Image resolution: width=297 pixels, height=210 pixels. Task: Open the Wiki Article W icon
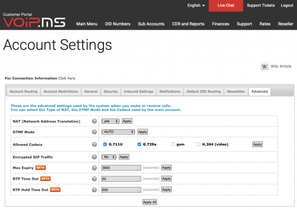tap(264, 66)
